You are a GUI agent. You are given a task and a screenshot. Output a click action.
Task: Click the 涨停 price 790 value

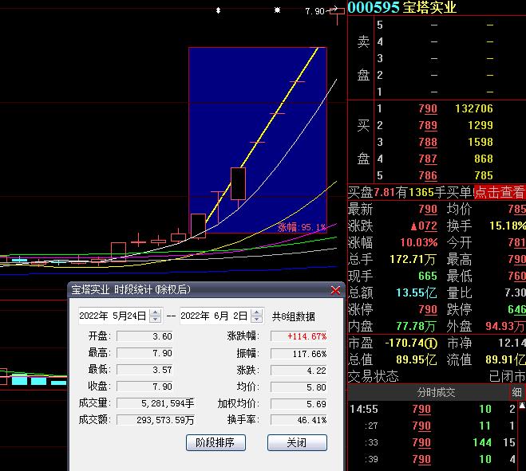428,309
